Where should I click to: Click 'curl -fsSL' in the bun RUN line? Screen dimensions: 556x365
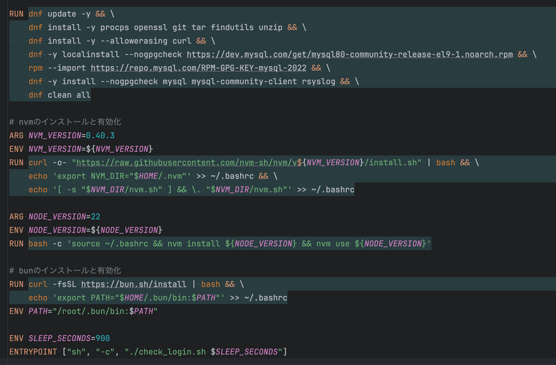coord(52,284)
